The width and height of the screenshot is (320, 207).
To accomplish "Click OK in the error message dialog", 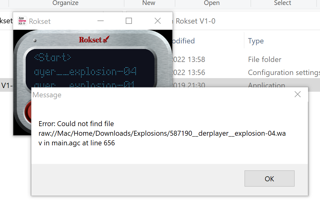I will pyautogui.click(x=269, y=178).
